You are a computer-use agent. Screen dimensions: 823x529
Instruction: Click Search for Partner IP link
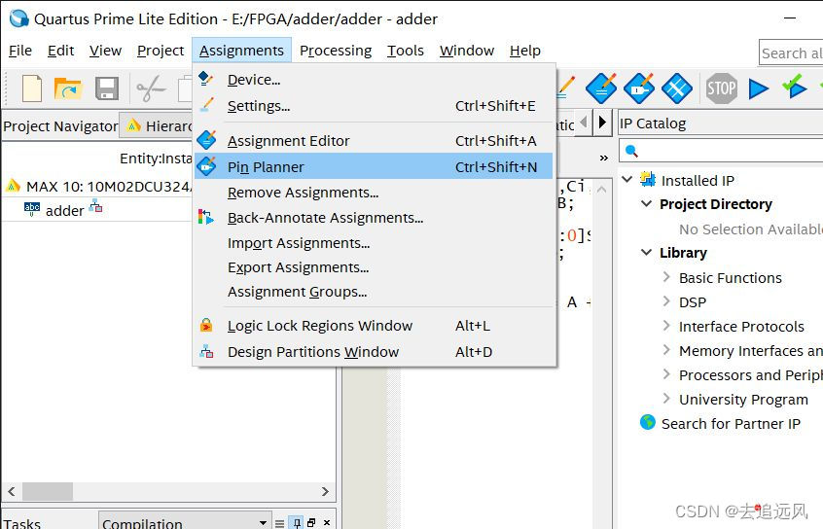point(731,424)
